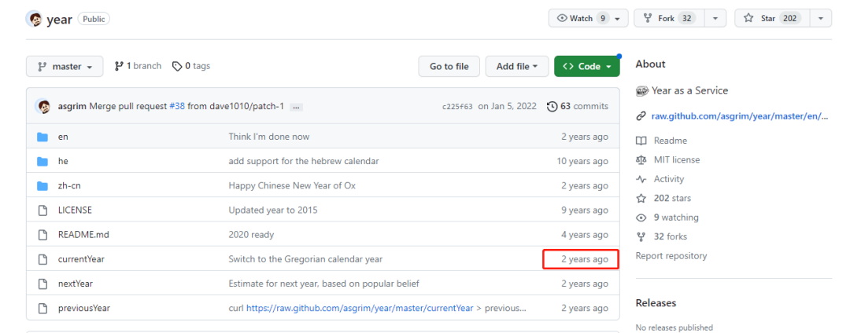Open the green Code dropdown

pos(586,67)
